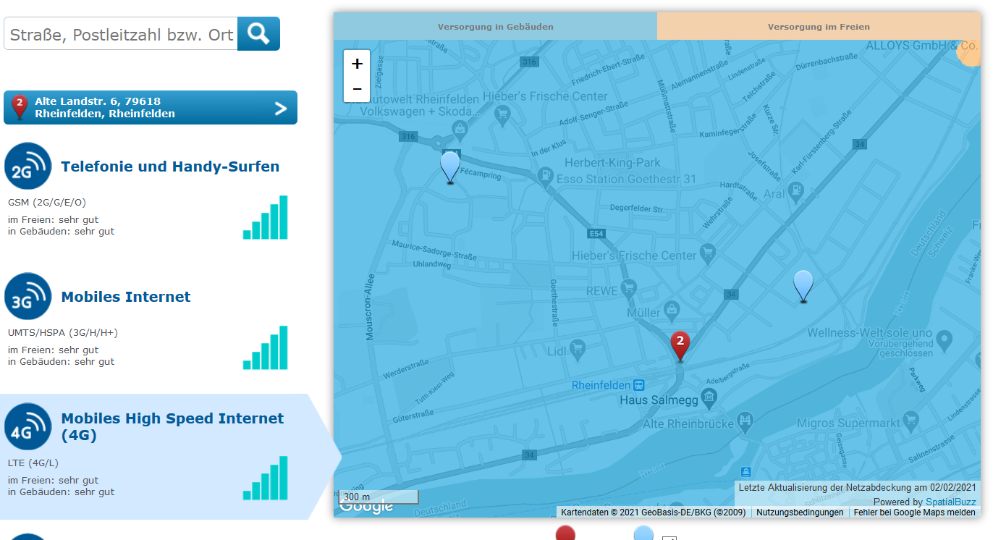Click the Aral fuel station icon

(795, 190)
